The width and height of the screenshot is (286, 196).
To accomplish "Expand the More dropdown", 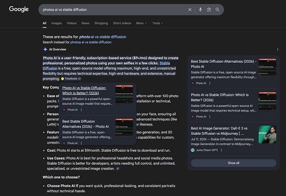I will click(x=141, y=23).
